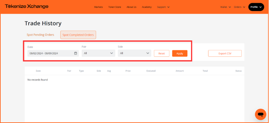Viewport: 269px width, 123px height.
Task: Open the Profile menu
Action: click(x=256, y=7)
